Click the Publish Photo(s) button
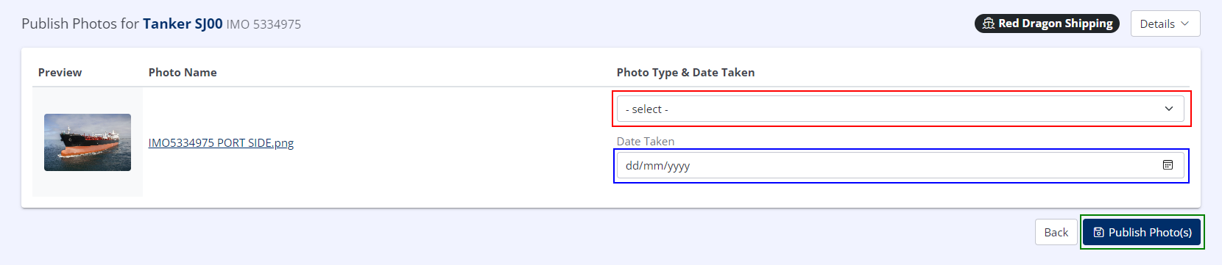The height and width of the screenshot is (265, 1222). pos(1142,232)
